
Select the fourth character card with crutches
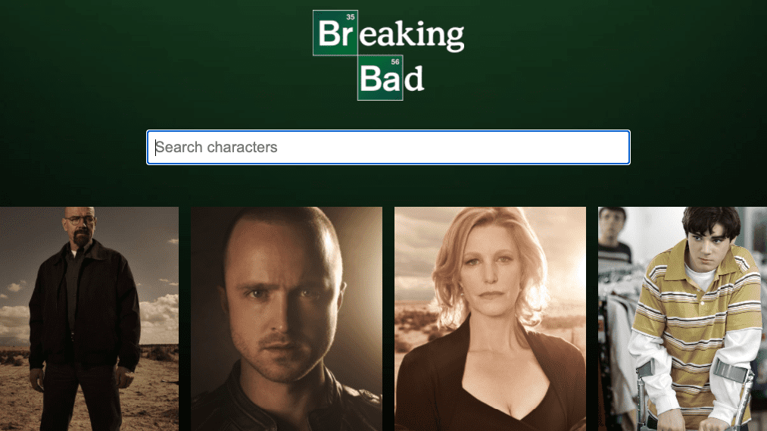pos(682,319)
